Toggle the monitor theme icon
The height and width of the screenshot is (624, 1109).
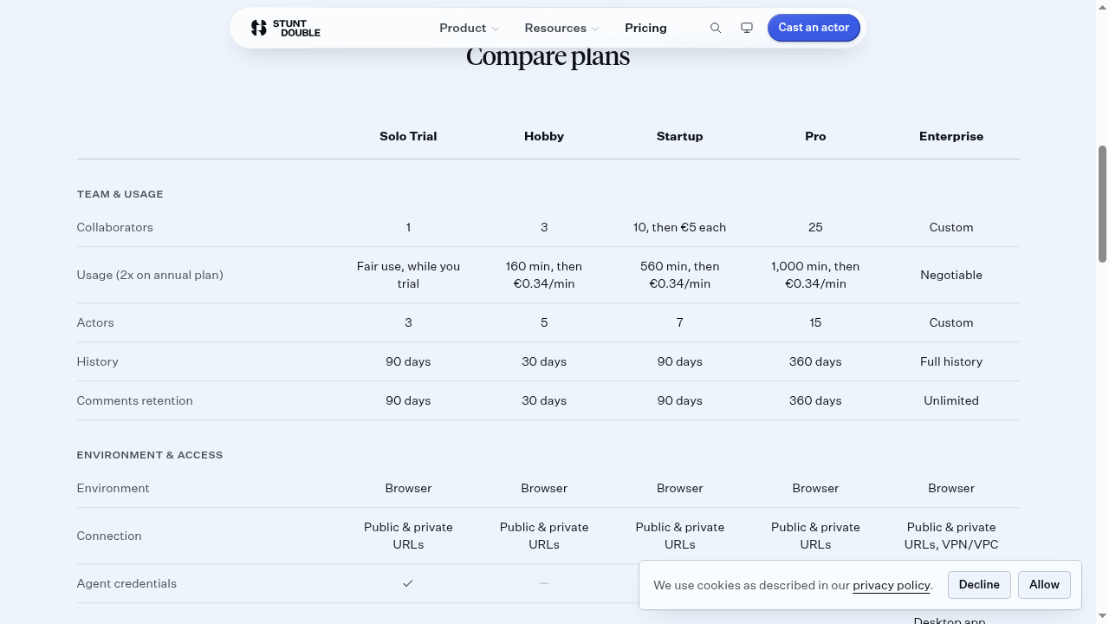coord(747,28)
